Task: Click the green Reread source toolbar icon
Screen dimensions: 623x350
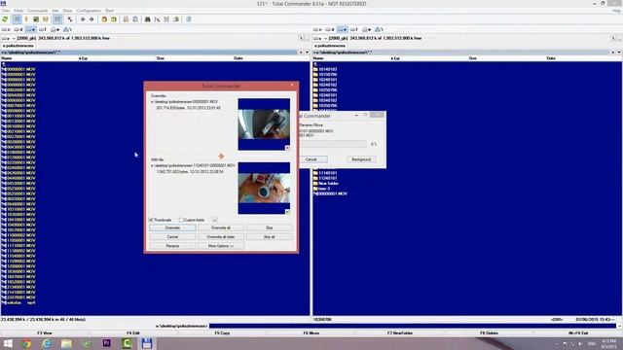Action: click(x=5, y=19)
